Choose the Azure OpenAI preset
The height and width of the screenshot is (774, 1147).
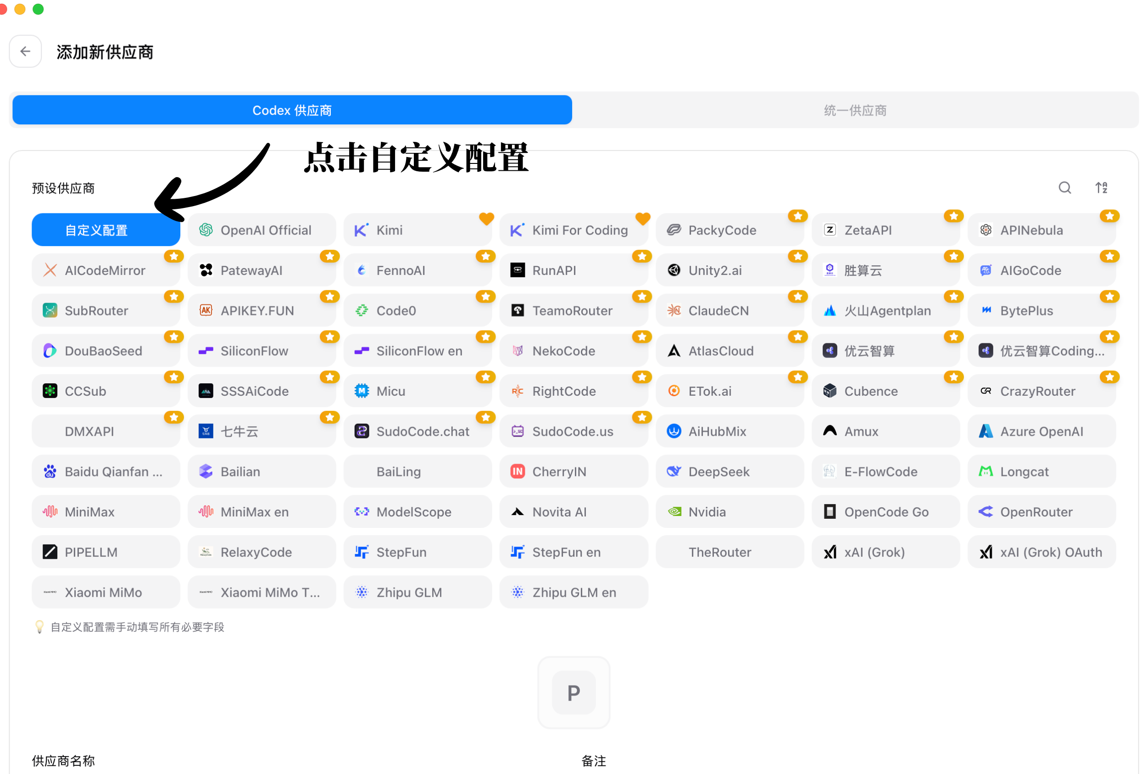coord(1041,432)
